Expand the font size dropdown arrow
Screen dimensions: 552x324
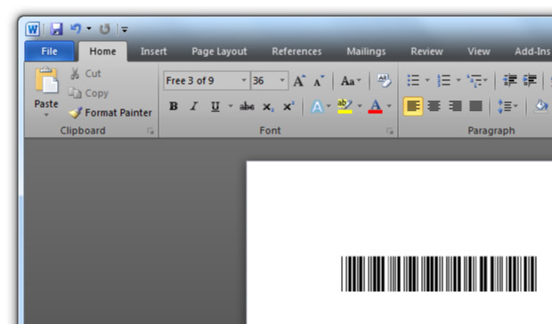[282, 81]
